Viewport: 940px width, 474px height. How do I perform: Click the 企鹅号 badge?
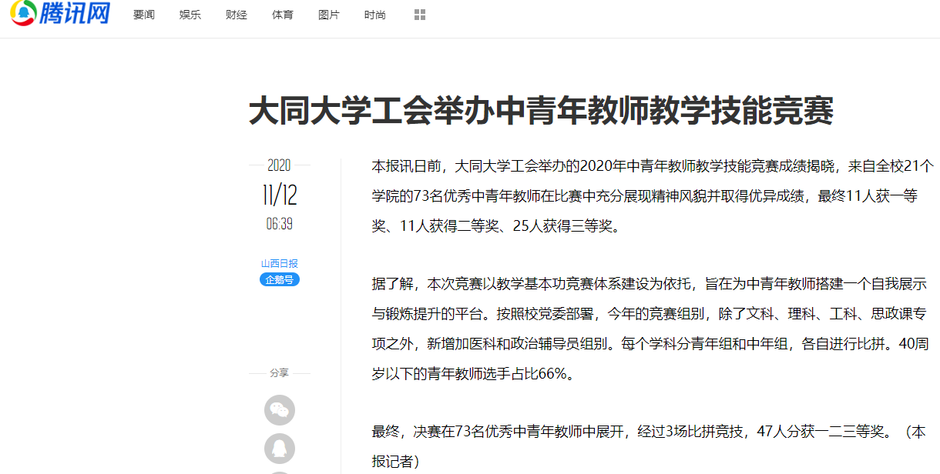[280, 279]
